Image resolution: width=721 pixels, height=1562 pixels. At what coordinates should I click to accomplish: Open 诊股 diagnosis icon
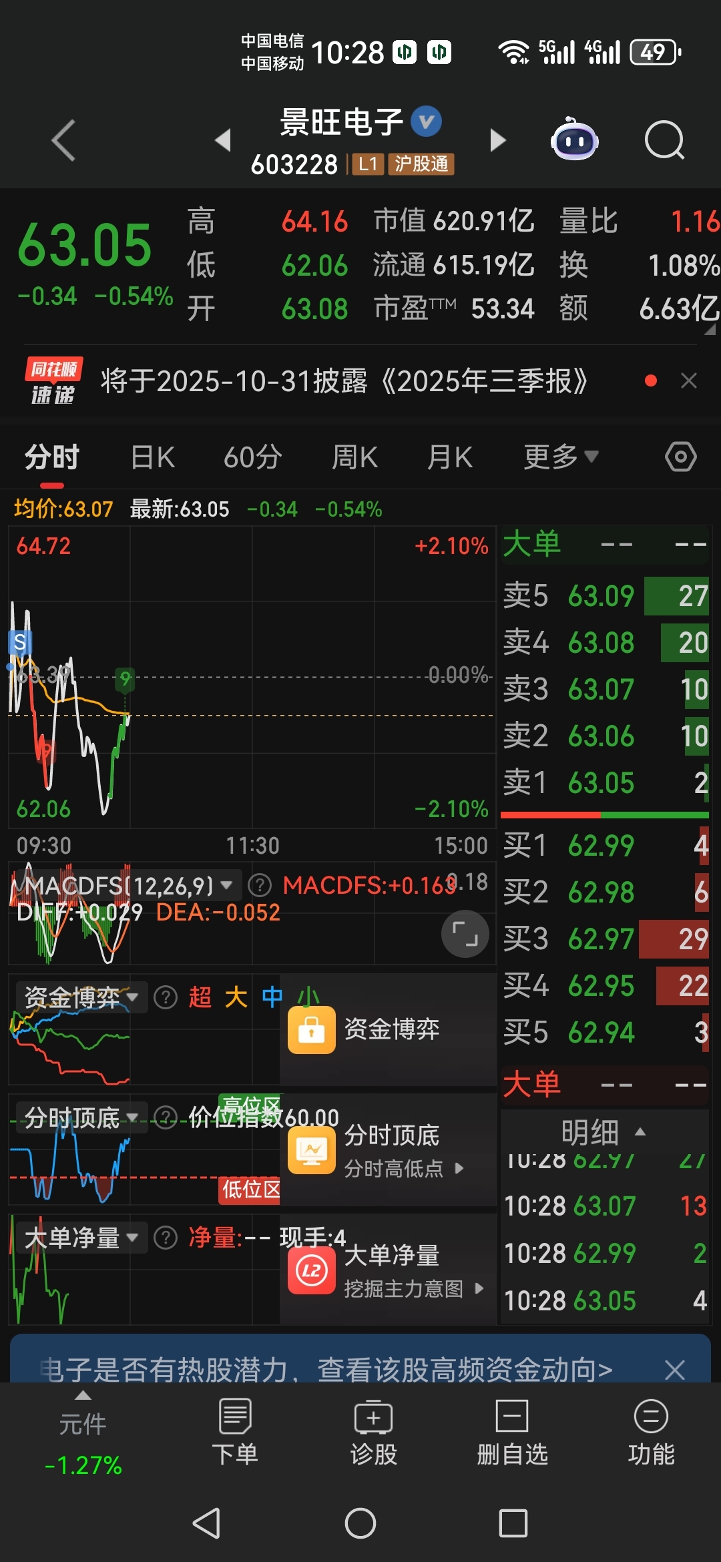coord(374,1433)
